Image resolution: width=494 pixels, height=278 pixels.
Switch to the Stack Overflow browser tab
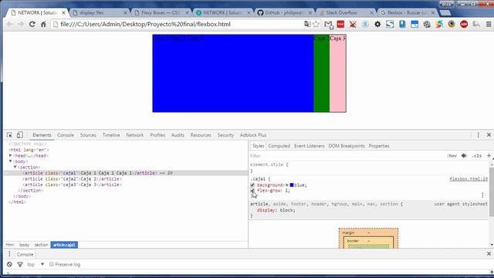pos(341,12)
